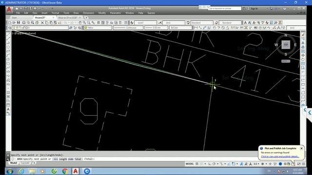Open the Dimension menu

tap(89, 13)
